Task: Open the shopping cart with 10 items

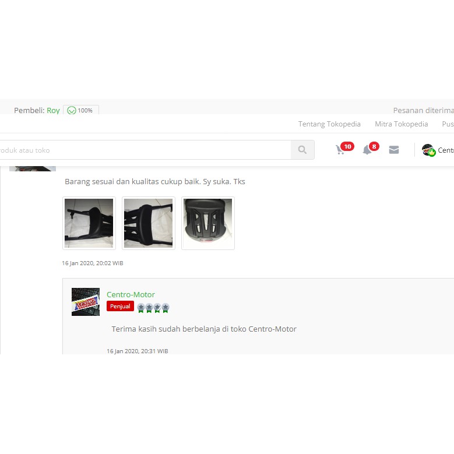Action: tap(344, 149)
